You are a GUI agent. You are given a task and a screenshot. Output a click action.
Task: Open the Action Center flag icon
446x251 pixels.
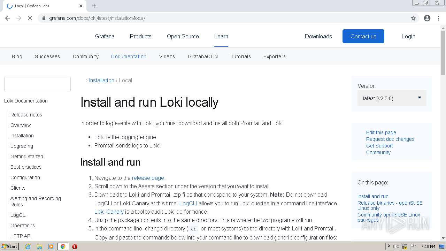tap(413, 246)
